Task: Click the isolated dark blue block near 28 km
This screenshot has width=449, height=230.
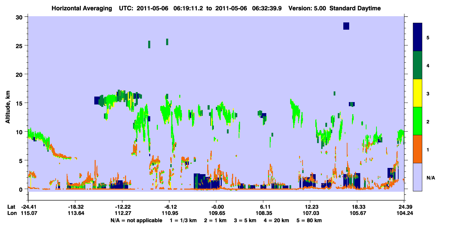Action: coord(346,26)
